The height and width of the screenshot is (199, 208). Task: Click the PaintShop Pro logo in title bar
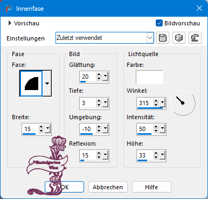coord(9,8)
